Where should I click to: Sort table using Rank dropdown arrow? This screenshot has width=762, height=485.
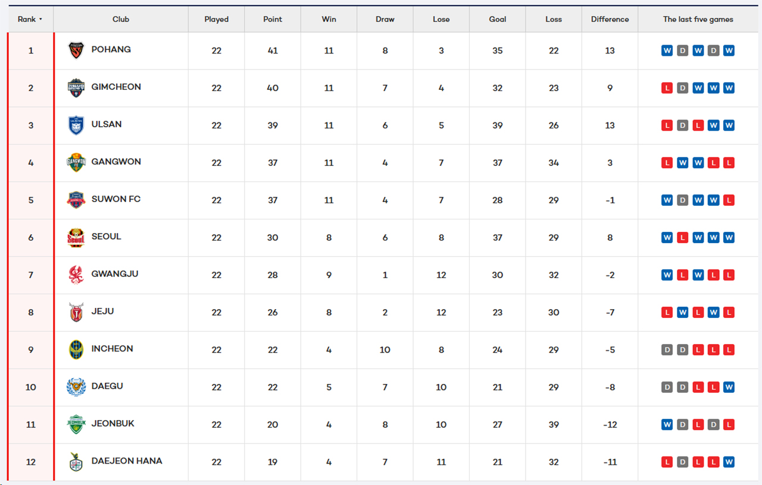[x=40, y=20]
